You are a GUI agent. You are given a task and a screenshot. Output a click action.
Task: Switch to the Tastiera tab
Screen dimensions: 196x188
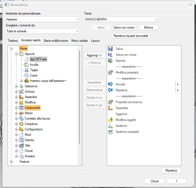point(12,41)
